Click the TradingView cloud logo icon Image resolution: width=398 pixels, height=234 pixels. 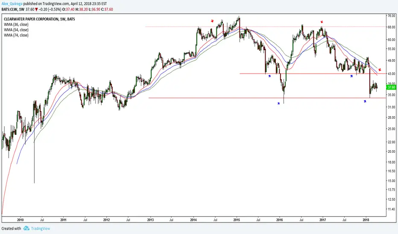click(x=26, y=228)
